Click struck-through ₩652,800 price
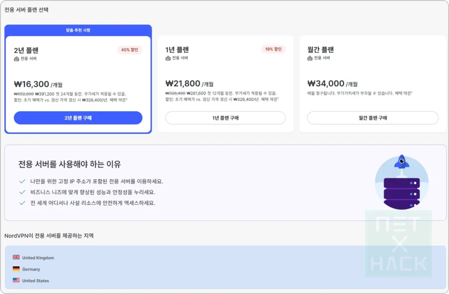The image size is (449, 294). 24,94
